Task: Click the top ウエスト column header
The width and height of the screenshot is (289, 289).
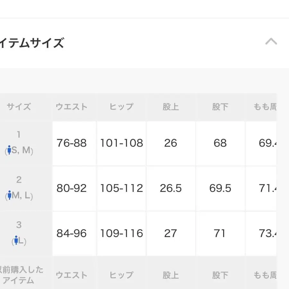Action: coord(72,107)
